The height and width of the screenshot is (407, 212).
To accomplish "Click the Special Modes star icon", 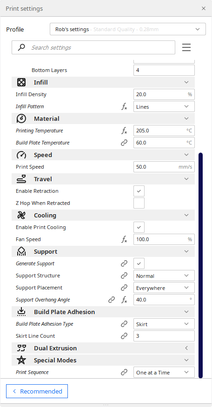I will 21,360.
